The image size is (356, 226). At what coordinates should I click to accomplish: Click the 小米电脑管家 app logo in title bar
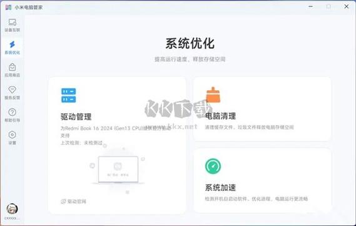8,8
